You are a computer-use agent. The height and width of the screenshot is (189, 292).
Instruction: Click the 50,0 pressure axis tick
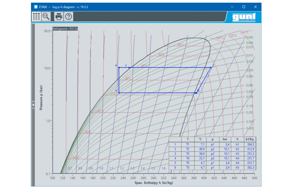(47, 31)
